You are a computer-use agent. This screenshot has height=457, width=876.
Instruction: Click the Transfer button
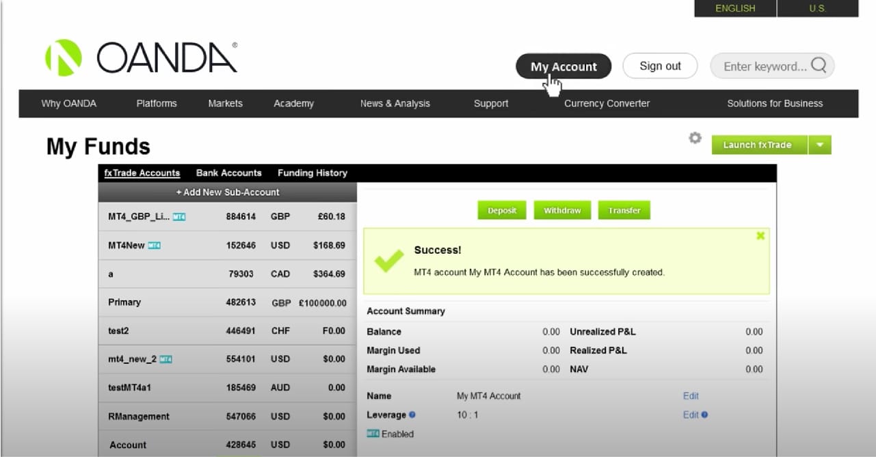coord(624,211)
